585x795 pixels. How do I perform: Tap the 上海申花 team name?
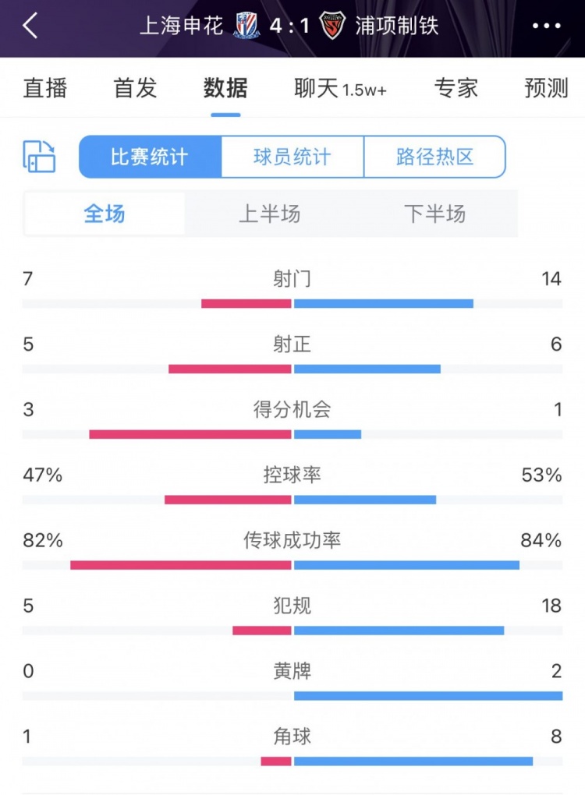pos(182,26)
